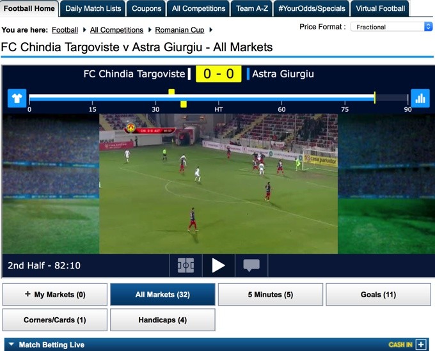Image resolution: width=435 pixels, height=351 pixels.
Task: Collapse the Match Betting Live section
Action: 12,345
